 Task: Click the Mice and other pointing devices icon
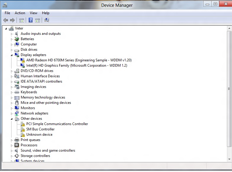tap(17, 103)
